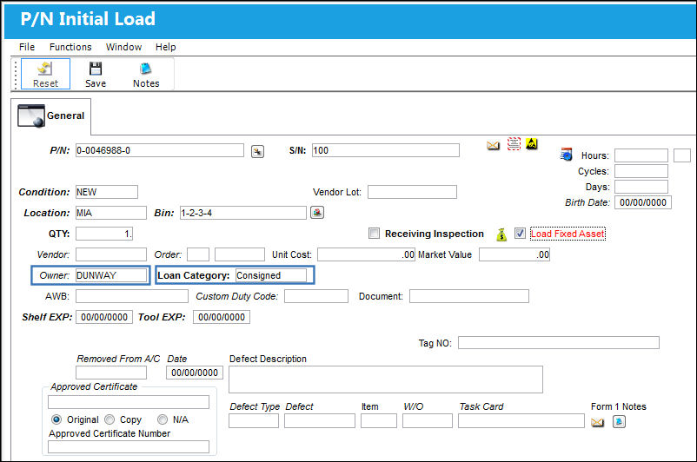Viewport: 697px width, 462px height.
Task: Click the Vendor input field
Action: (x=110, y=254)
